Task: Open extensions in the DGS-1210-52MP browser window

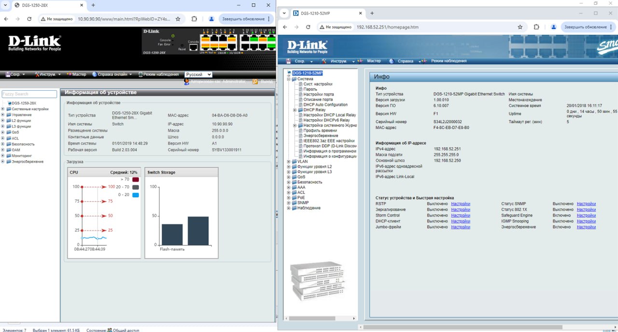Action: pyautogui.click(x=536, y=27)
